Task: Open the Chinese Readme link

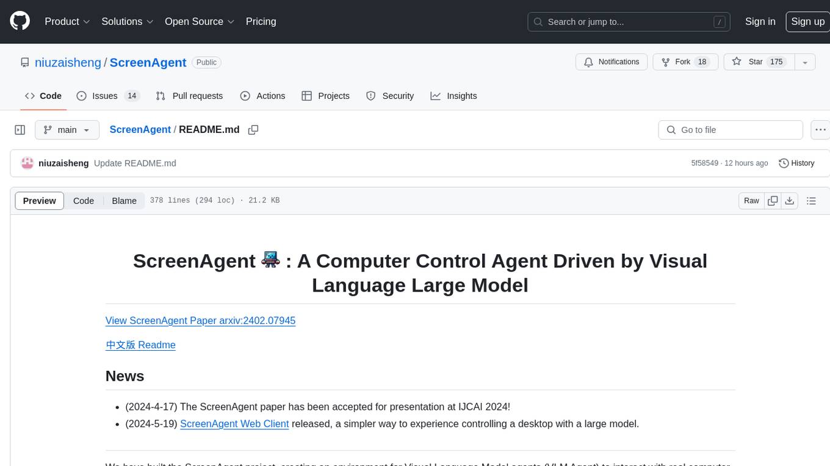Action: (140, 345)
